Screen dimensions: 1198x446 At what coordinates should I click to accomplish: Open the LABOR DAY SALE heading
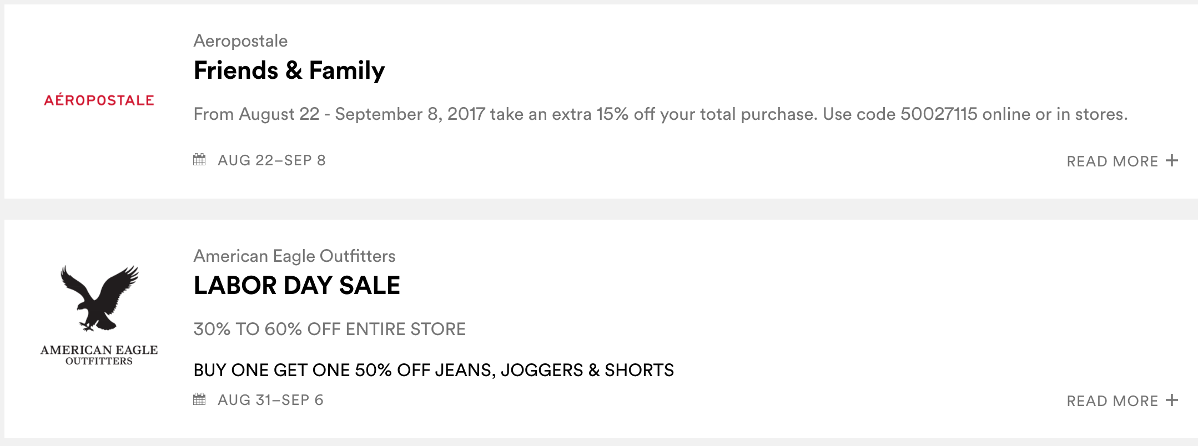[296, 286]
